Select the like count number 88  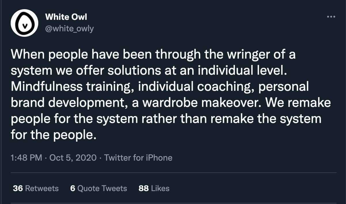(143, 188)
